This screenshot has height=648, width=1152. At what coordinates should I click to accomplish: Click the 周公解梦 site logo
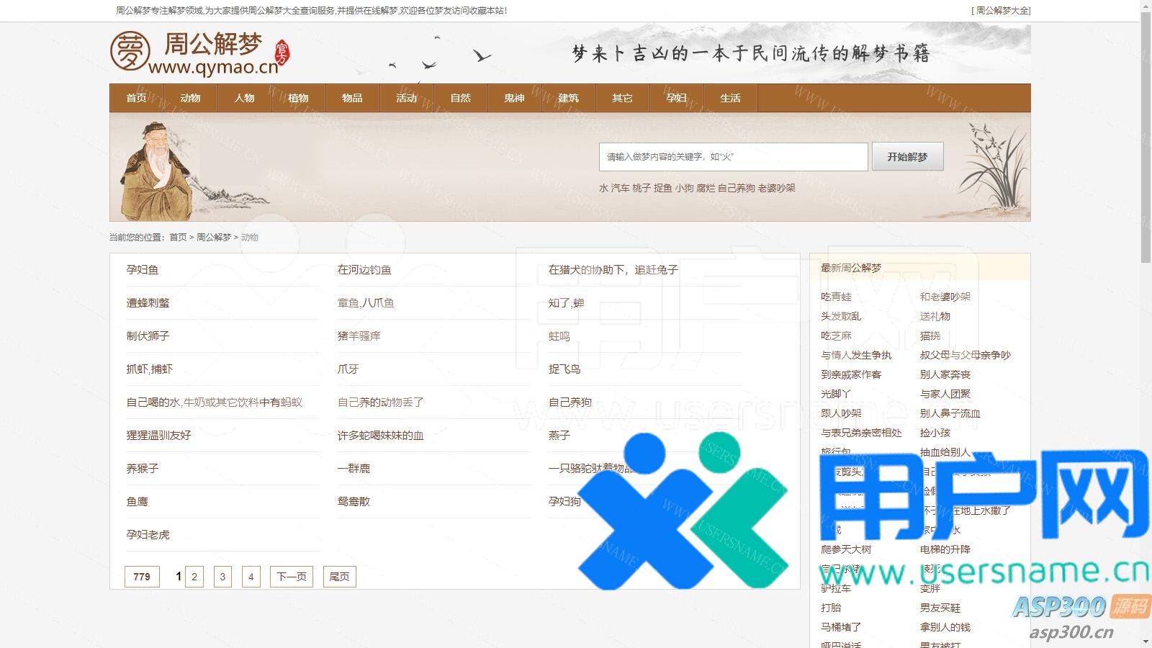(199, 53)
